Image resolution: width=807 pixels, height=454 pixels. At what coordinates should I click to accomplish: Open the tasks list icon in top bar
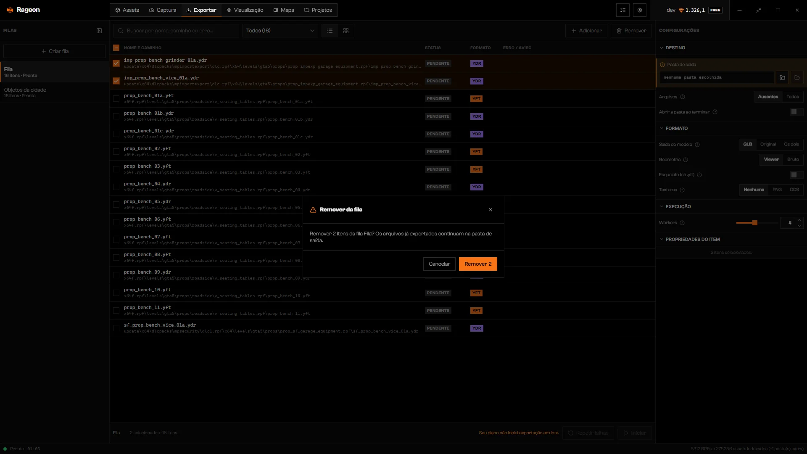point(623,10)
